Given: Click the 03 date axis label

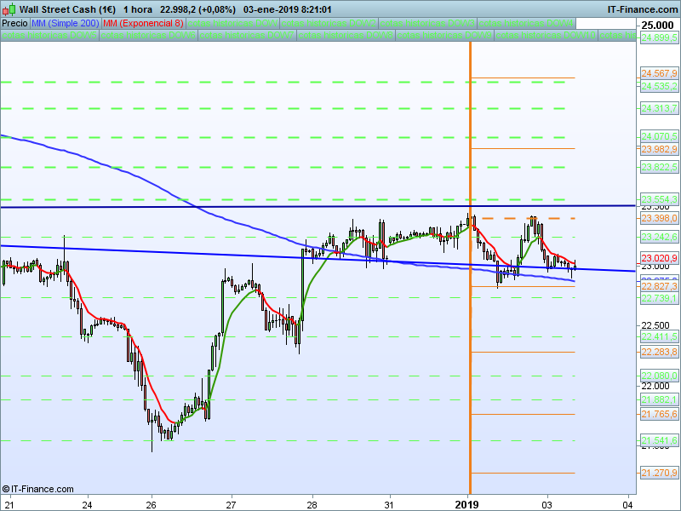Looking at the screenshot, I should (x=547, y=505).
